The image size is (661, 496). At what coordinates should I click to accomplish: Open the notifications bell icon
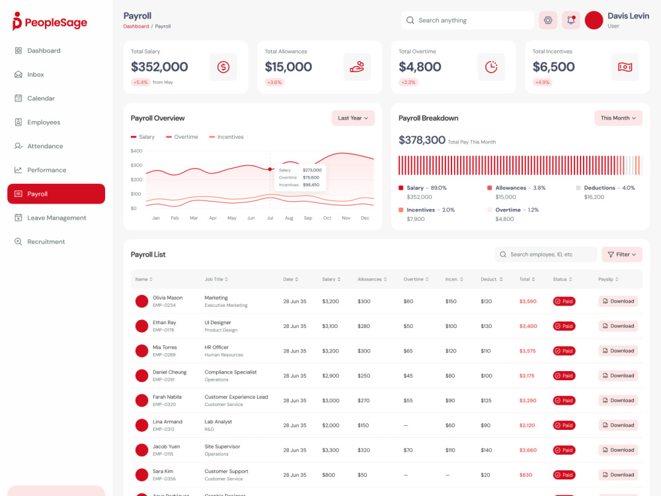[571, 21]
